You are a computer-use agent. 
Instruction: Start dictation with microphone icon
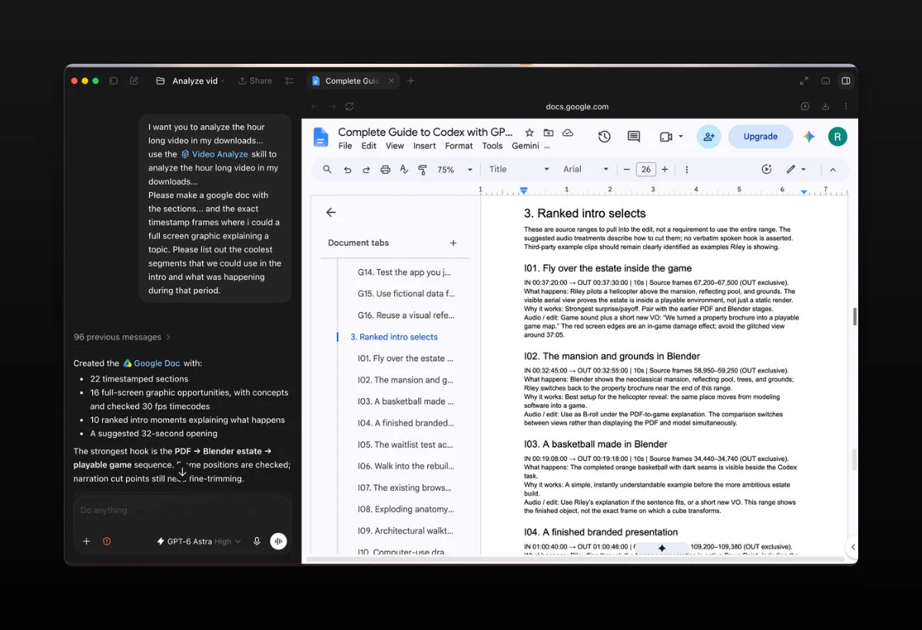257,541
